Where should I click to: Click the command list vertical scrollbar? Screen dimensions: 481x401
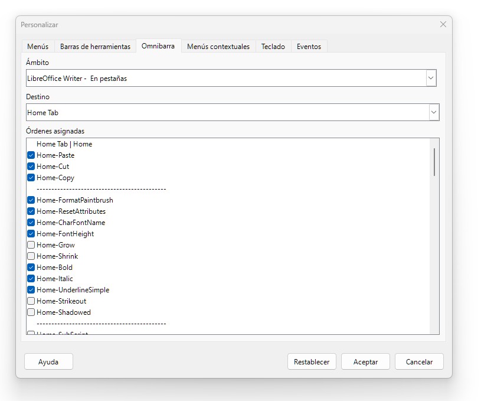[x=434, y=236]
